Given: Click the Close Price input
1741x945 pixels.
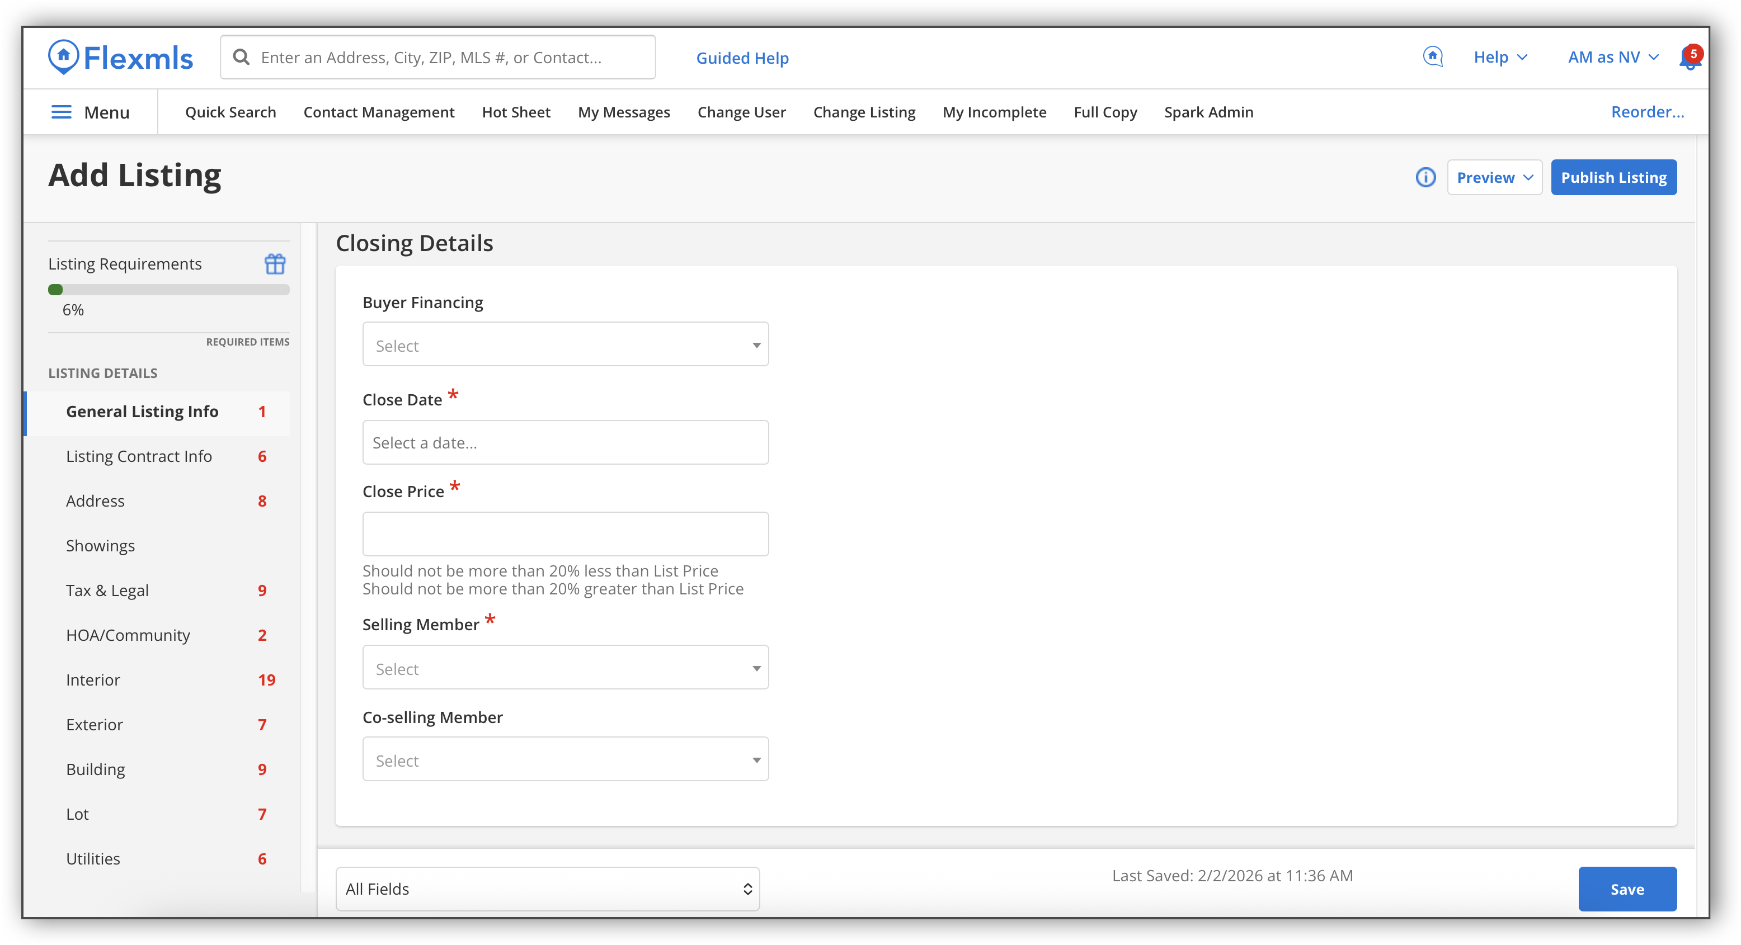Looking at the screenshot, I should click(565, 533).
